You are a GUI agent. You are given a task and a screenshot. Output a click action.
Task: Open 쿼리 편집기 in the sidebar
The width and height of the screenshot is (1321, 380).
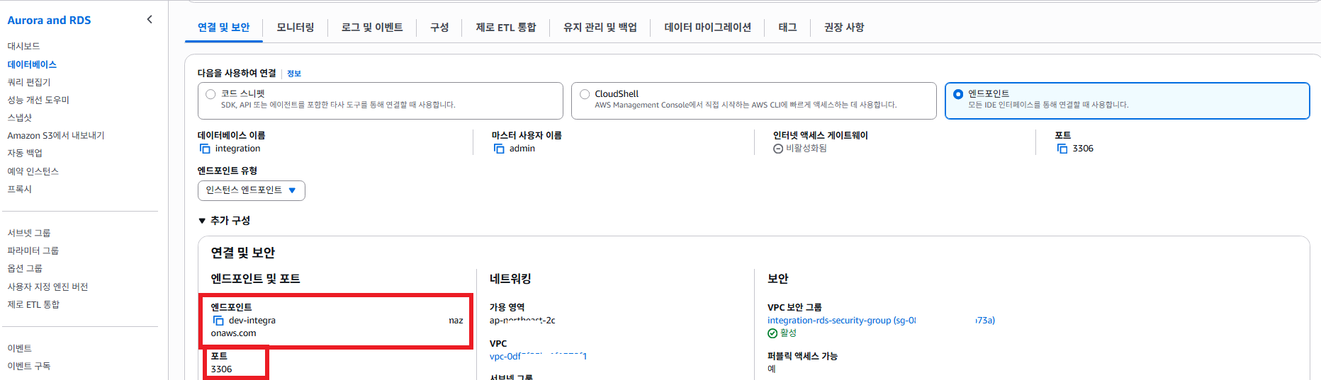29,82
